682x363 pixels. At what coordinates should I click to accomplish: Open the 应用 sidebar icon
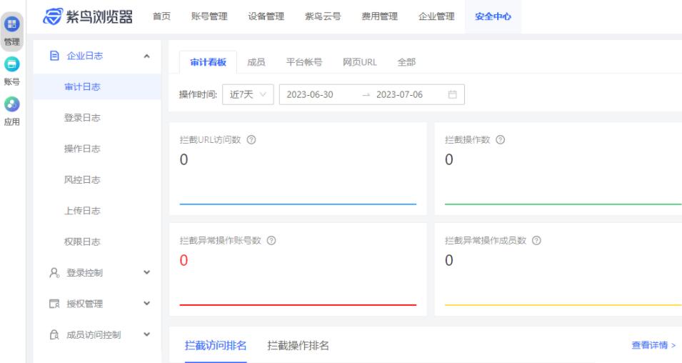[x=11, y=111]
